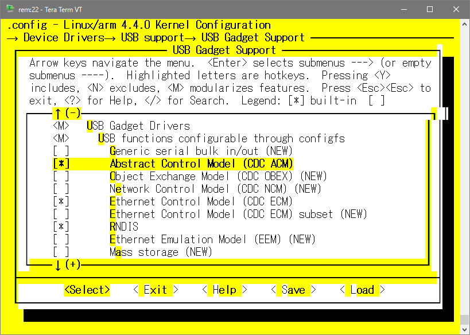Activate the Select button

pyautogui.click(x=87, y=290)
